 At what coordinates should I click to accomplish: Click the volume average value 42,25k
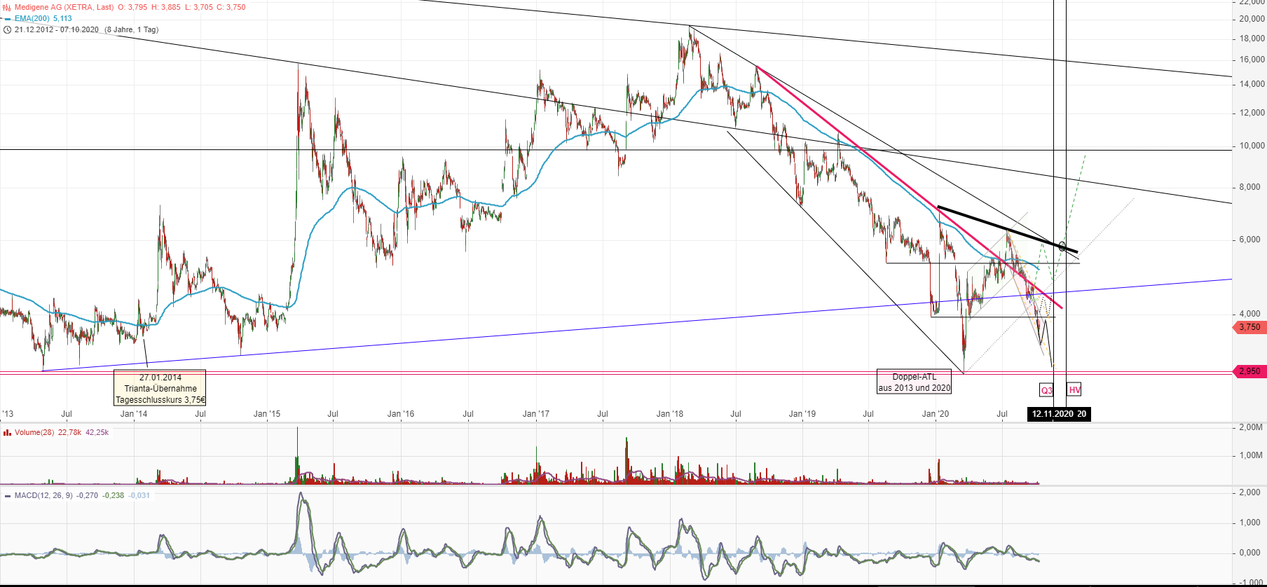pyautogui.click(x=97, y=433)
